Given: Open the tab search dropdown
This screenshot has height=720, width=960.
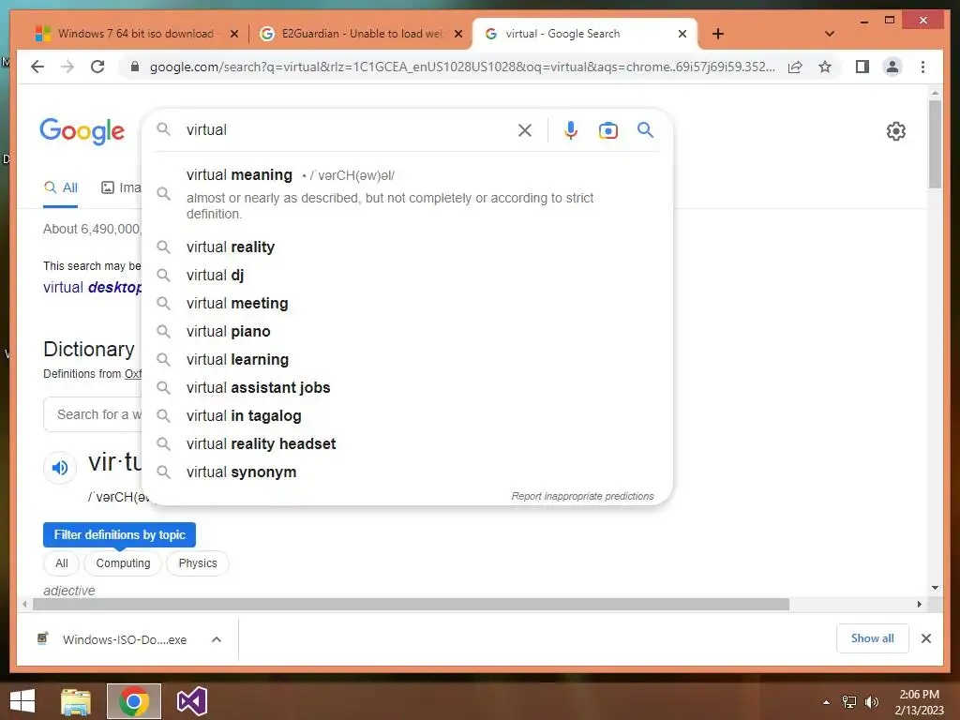Looking at the screenshot, I should (830, 34).
